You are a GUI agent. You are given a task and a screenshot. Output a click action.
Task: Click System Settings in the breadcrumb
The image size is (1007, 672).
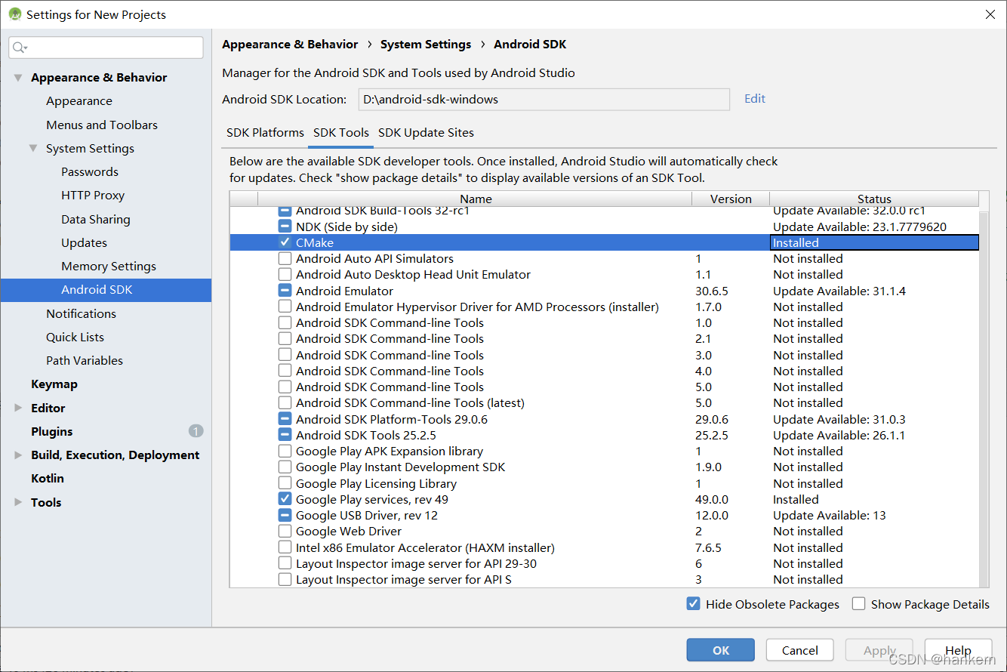click(426, 44)
